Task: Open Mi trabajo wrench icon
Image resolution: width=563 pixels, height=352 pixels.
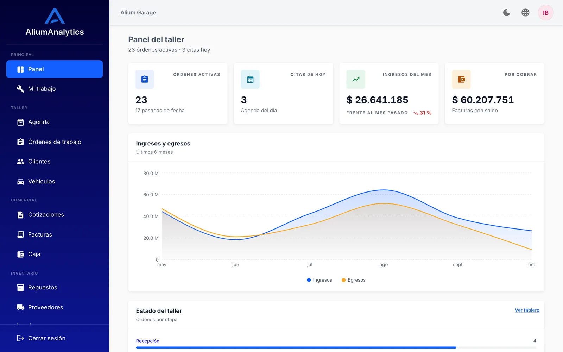Action: [20, 89]
